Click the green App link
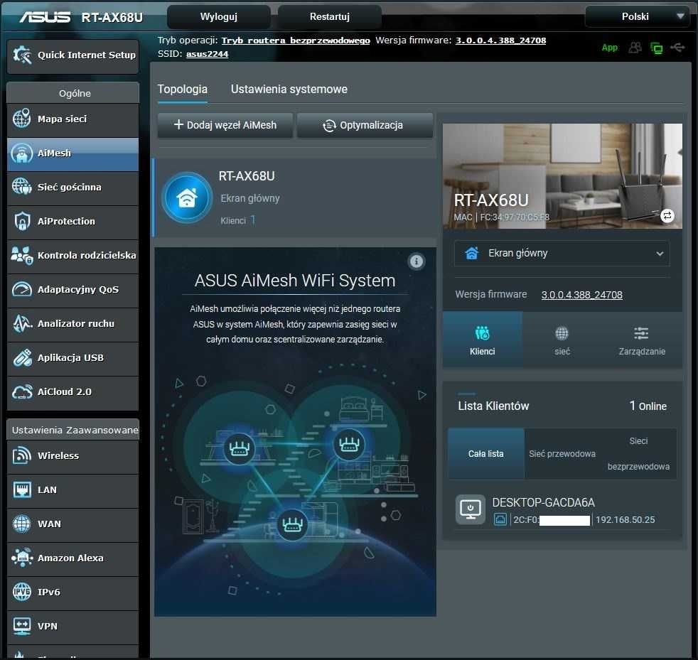 point(609,48)
